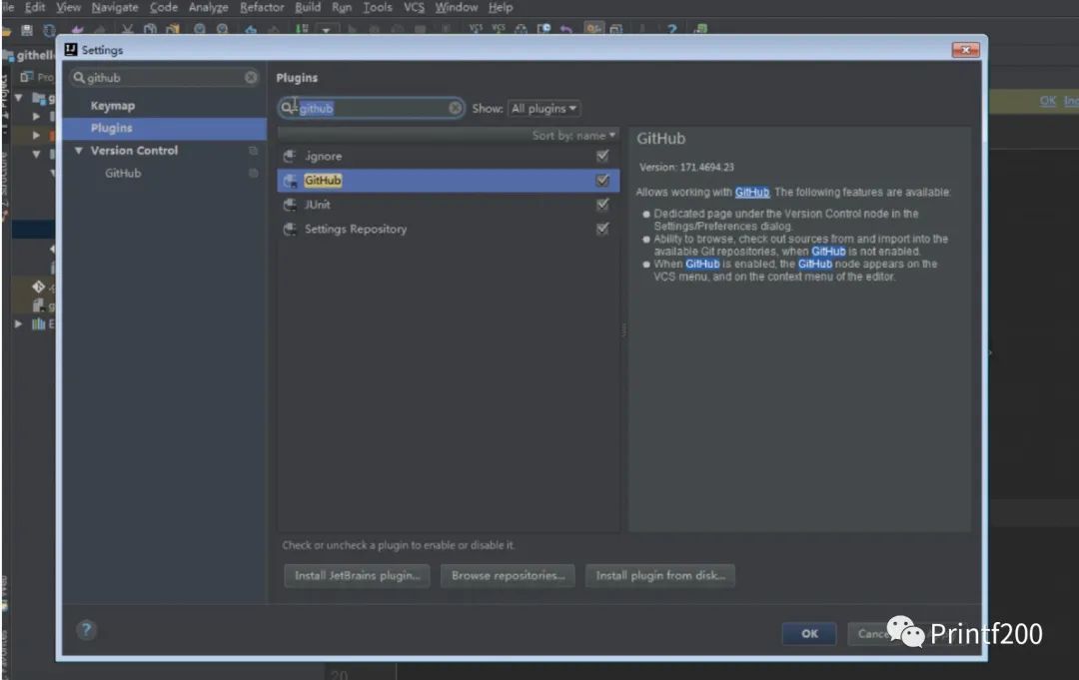Click the Cut scissors toolbar icon
This screenshot has width=1079, height=680.
pos(127,30)
